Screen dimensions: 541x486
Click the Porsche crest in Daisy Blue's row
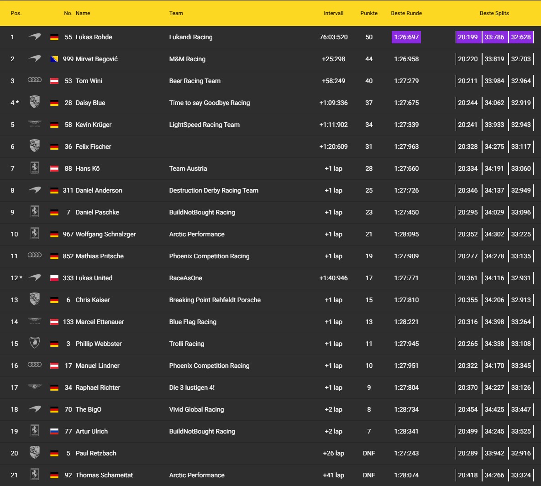(35, 102)
